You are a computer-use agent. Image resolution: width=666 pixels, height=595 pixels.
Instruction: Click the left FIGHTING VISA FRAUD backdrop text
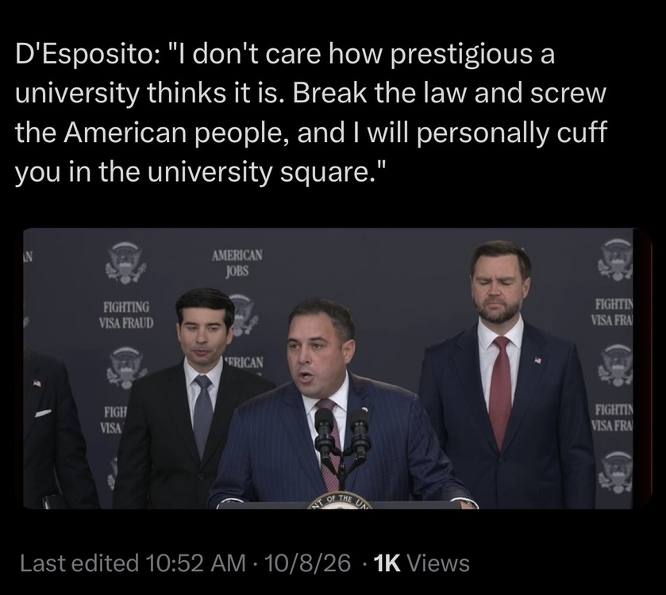tap(126, 314)
